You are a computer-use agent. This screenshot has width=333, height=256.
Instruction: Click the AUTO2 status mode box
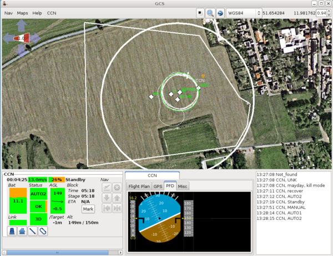(x=38, y=194)
